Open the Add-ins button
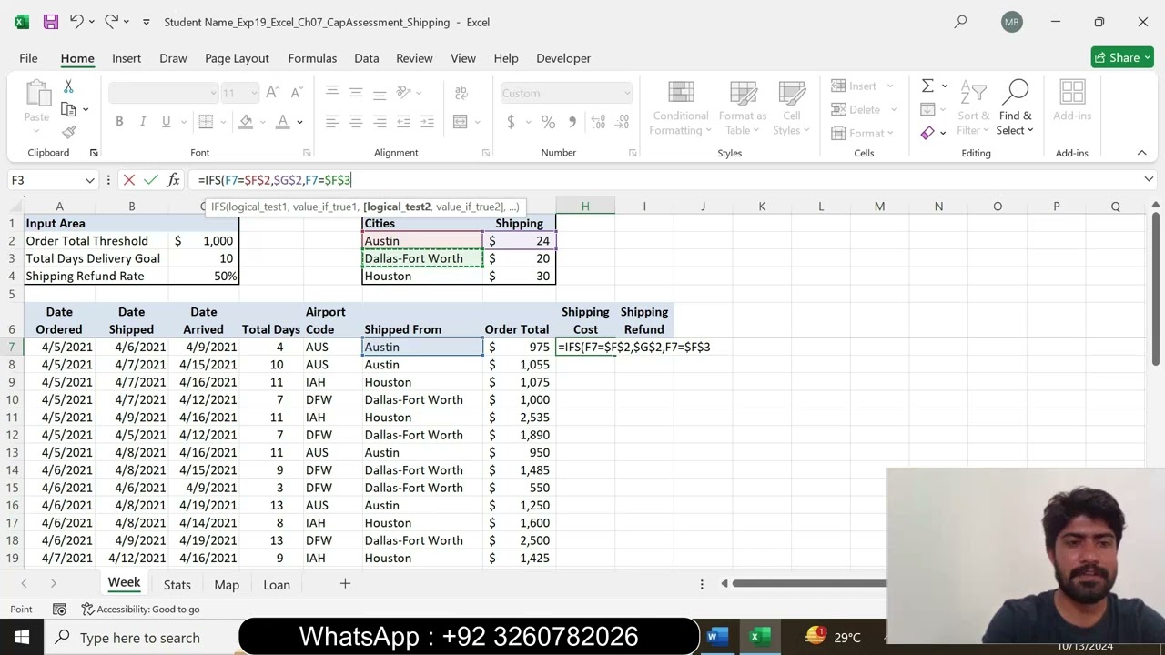Viewport: 1165px width, 655px height. point(1072,102)
